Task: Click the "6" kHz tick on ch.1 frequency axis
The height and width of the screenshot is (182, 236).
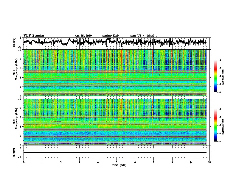Action: click(x=21, y=68)
